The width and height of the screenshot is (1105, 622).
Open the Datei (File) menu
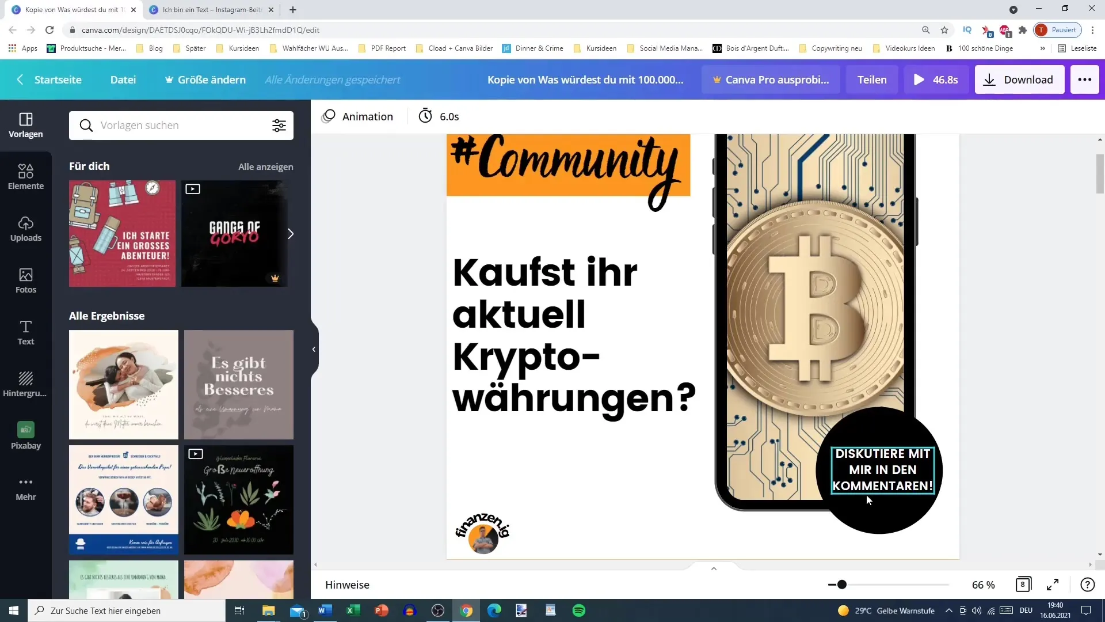coord(124,79)
